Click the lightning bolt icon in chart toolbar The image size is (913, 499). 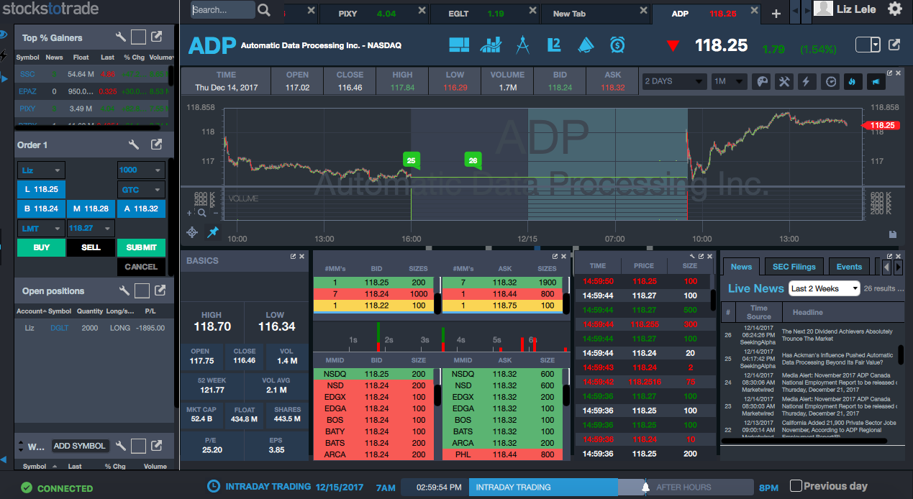coord(807,81)
